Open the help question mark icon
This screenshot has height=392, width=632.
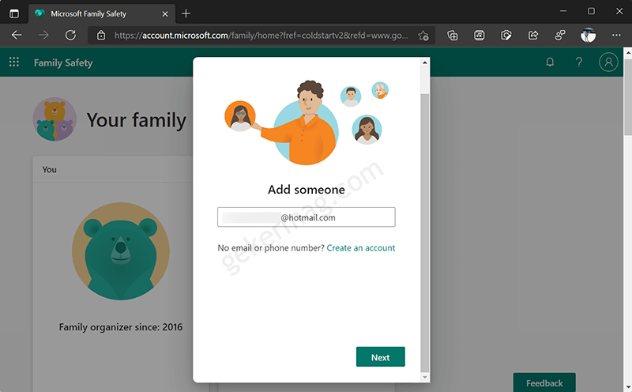(x=579, y=62)
